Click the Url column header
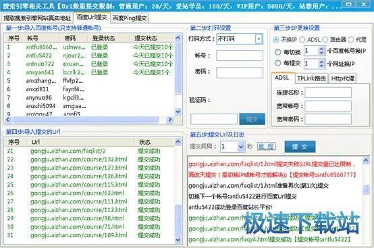374x248 pixels. coord(81,142)
